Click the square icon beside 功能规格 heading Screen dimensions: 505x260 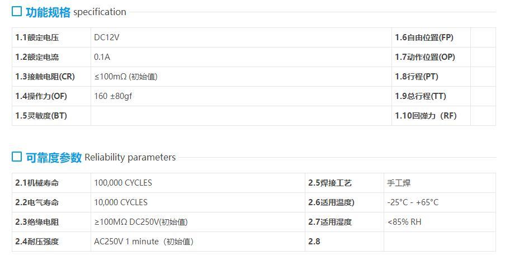click(x=17, y=11)
